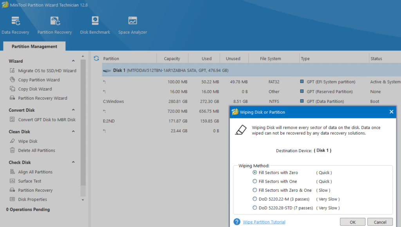This screenshot has height=227, width=401.
Task: Click the Copy Partition Wizard icon
Action: [x=12, y=80]
